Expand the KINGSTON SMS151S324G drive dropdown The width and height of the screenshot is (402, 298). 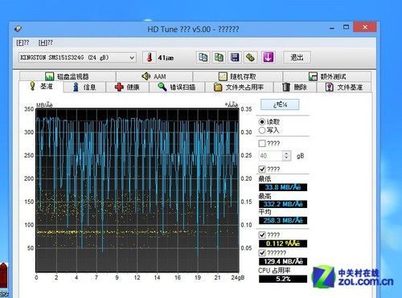131,58
